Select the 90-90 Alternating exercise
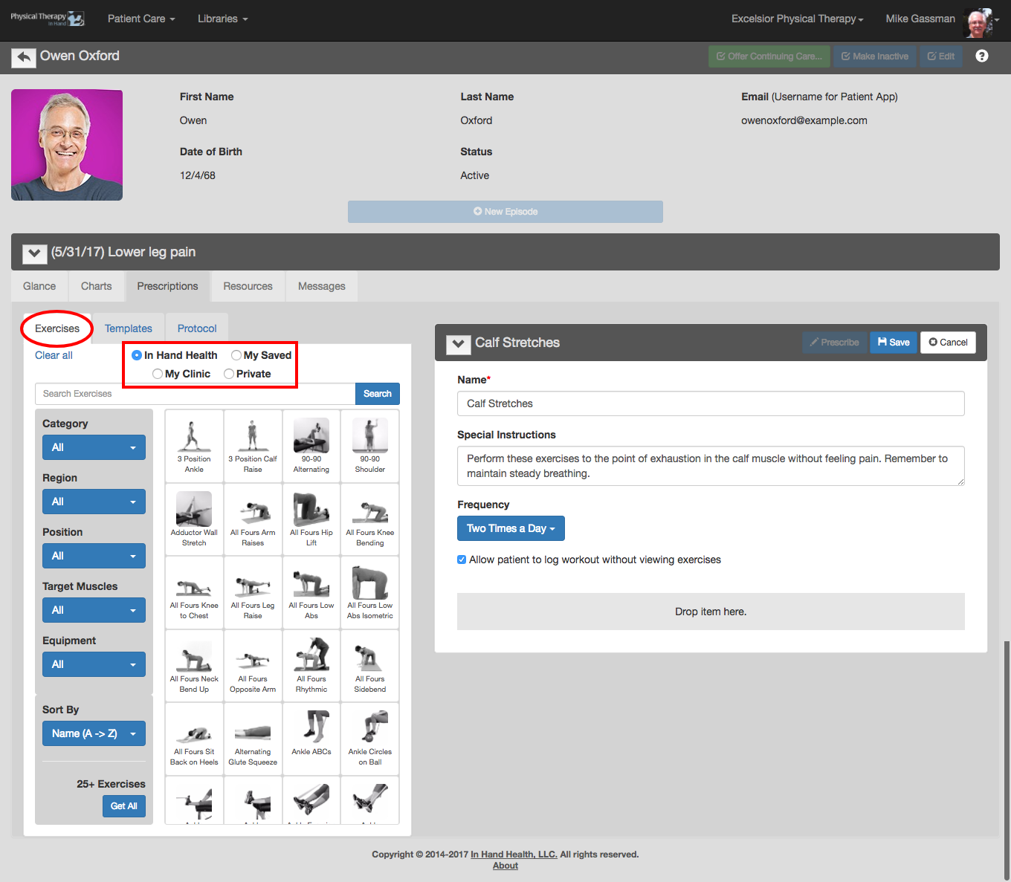 pos(311,446)
